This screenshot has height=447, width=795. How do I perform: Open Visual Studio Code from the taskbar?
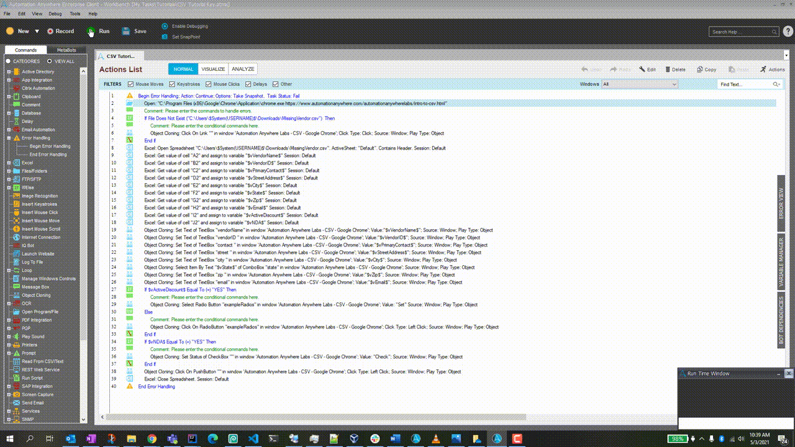tap(253, 438)
